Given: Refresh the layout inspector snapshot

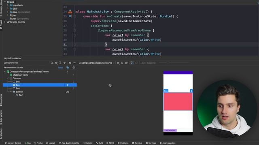Looking at the screenshot, I should click(x=122, y=63).
